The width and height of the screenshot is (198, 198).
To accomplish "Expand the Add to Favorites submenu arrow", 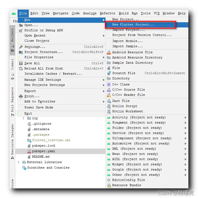I will pyautogui.click(x=104, y=102).
